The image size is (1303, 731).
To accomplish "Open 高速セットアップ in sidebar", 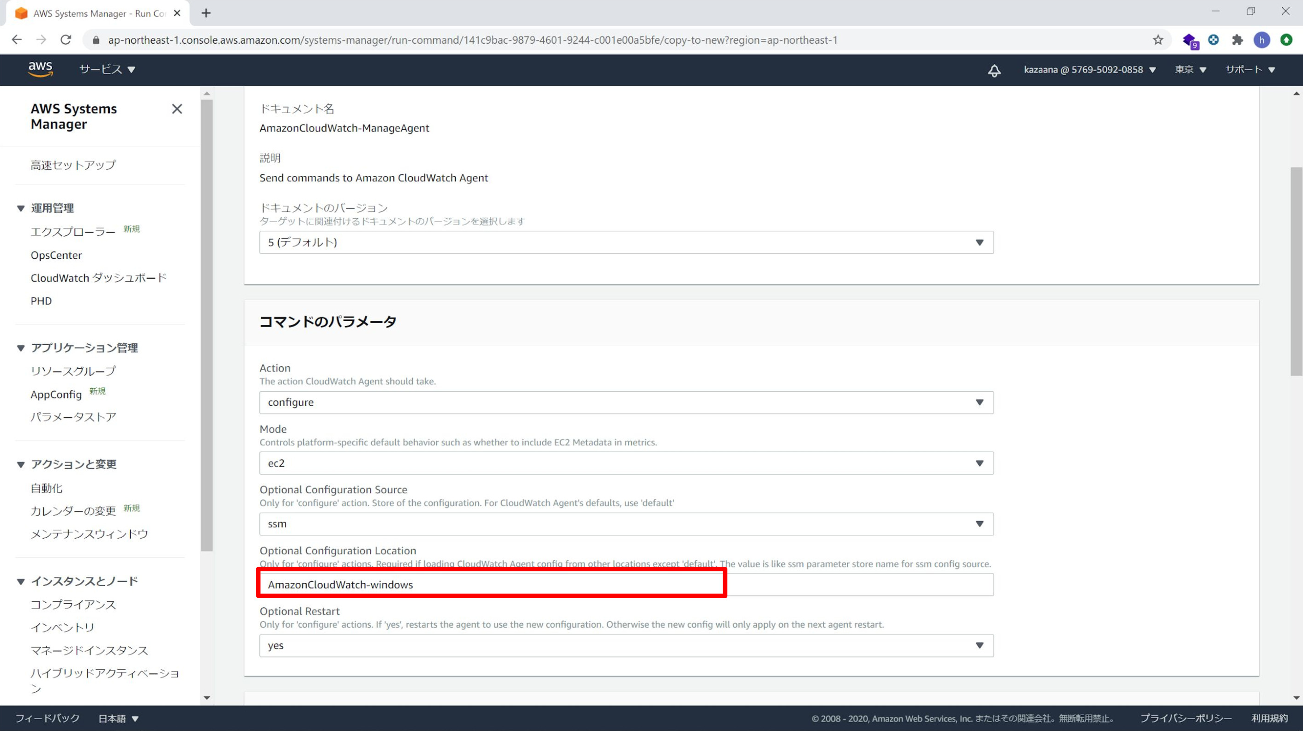I will click(x=73, y=165).
